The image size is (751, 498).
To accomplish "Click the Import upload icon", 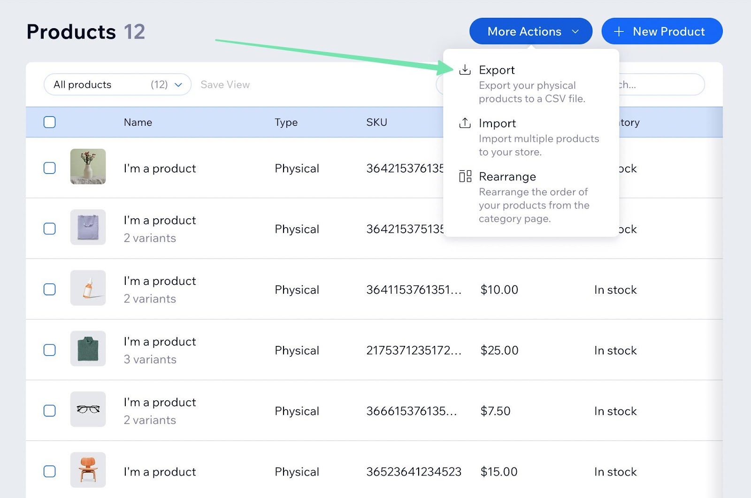I will point(465,123).
